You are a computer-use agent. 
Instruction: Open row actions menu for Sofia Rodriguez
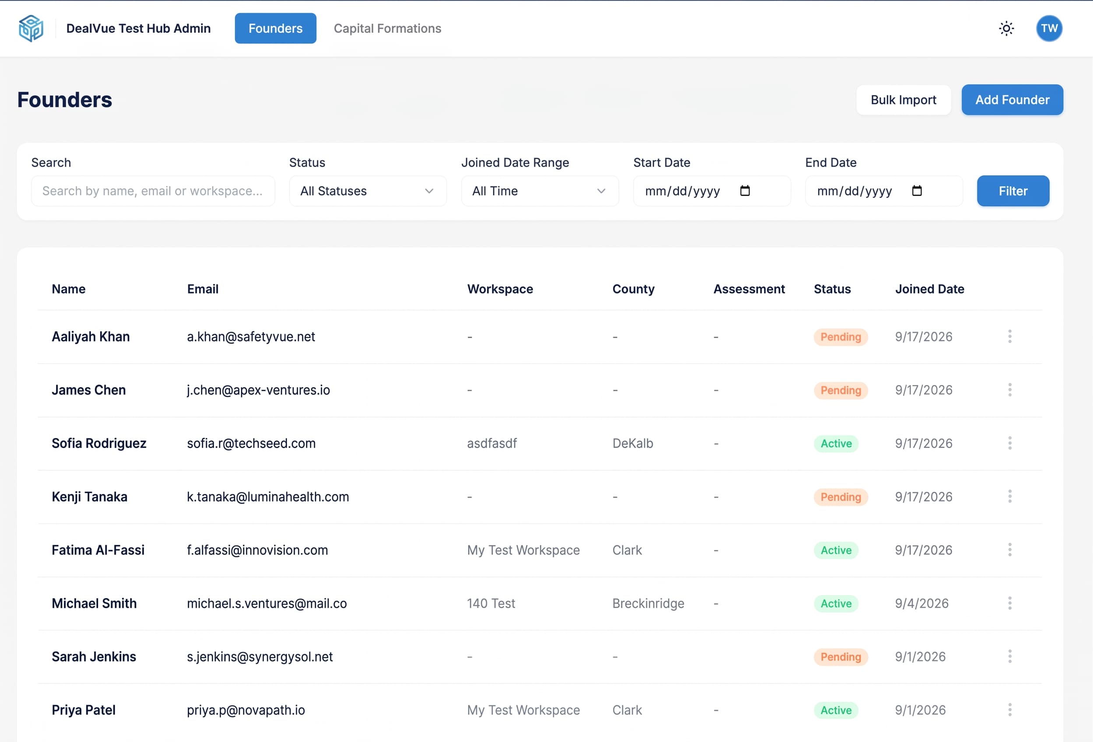[x=1009, y=443]
